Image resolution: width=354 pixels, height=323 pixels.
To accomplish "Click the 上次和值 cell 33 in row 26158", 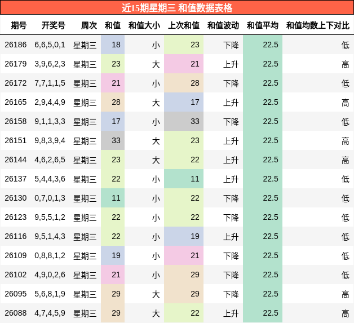I will coord(184,121).
